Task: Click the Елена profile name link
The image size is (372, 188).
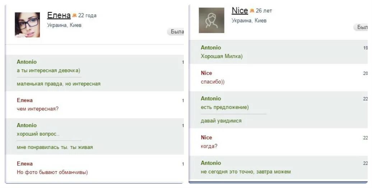Action: (x=59, y=15)
